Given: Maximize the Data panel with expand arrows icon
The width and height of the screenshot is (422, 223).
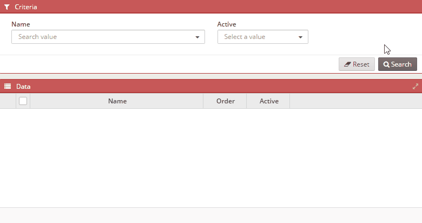Looking at the screenshot, I should (x=416, y=87).
